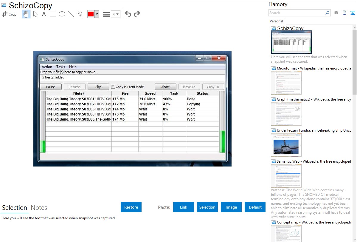Open the Tasks menu in SchizoCopy
Image resolution: width=357 pixels, height=242 pixels.
coord(60,67)
